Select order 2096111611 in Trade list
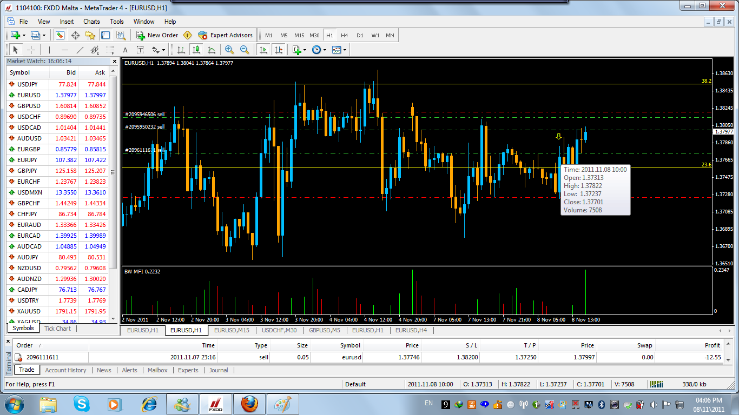The width and height of the screenshot is (739, 415). pyautogui.click(x=368, y=357)
